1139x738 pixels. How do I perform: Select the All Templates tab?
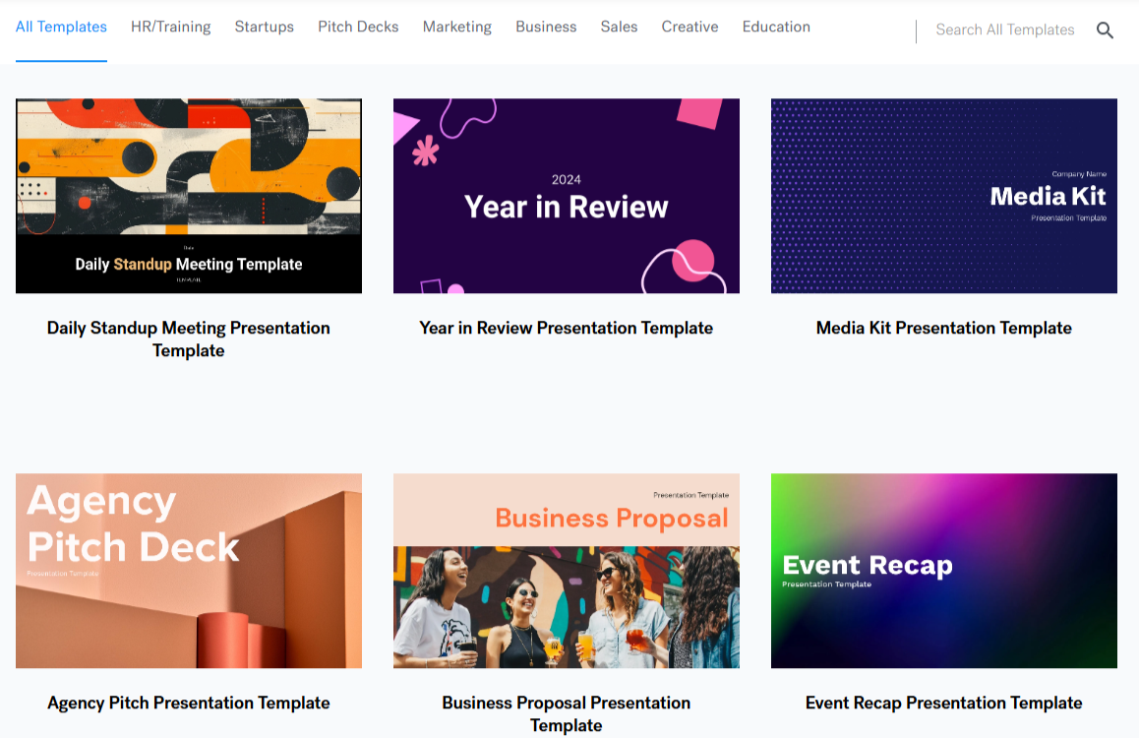click(61, 28)
